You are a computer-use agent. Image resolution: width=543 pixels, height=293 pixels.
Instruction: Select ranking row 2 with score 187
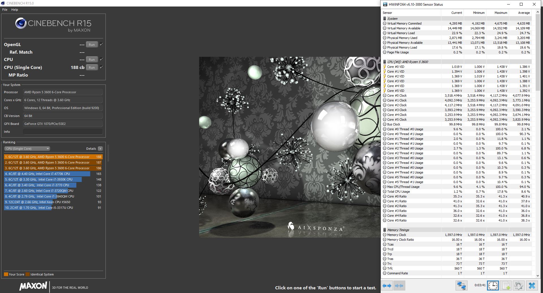pos(53,162)
